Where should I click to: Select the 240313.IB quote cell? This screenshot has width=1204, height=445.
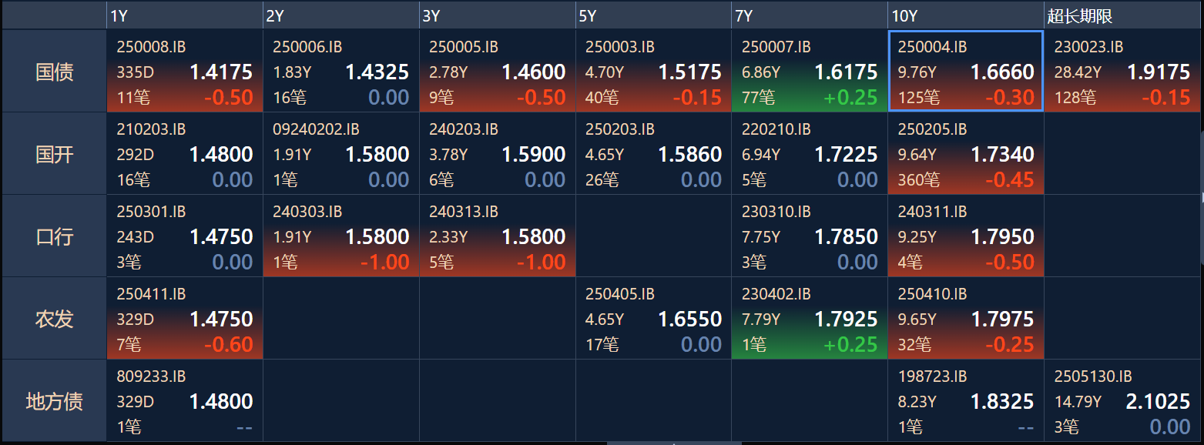(x=498, y=236)
